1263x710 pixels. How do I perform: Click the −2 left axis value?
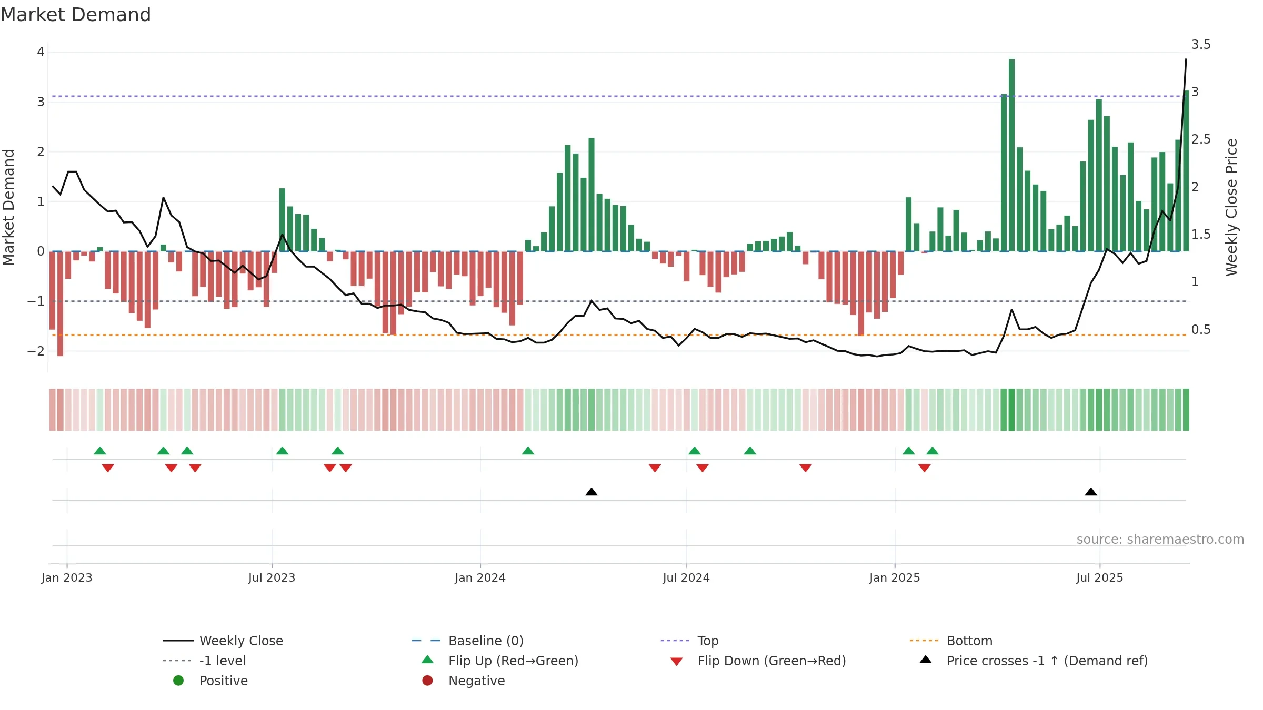[x=36, y=351]
